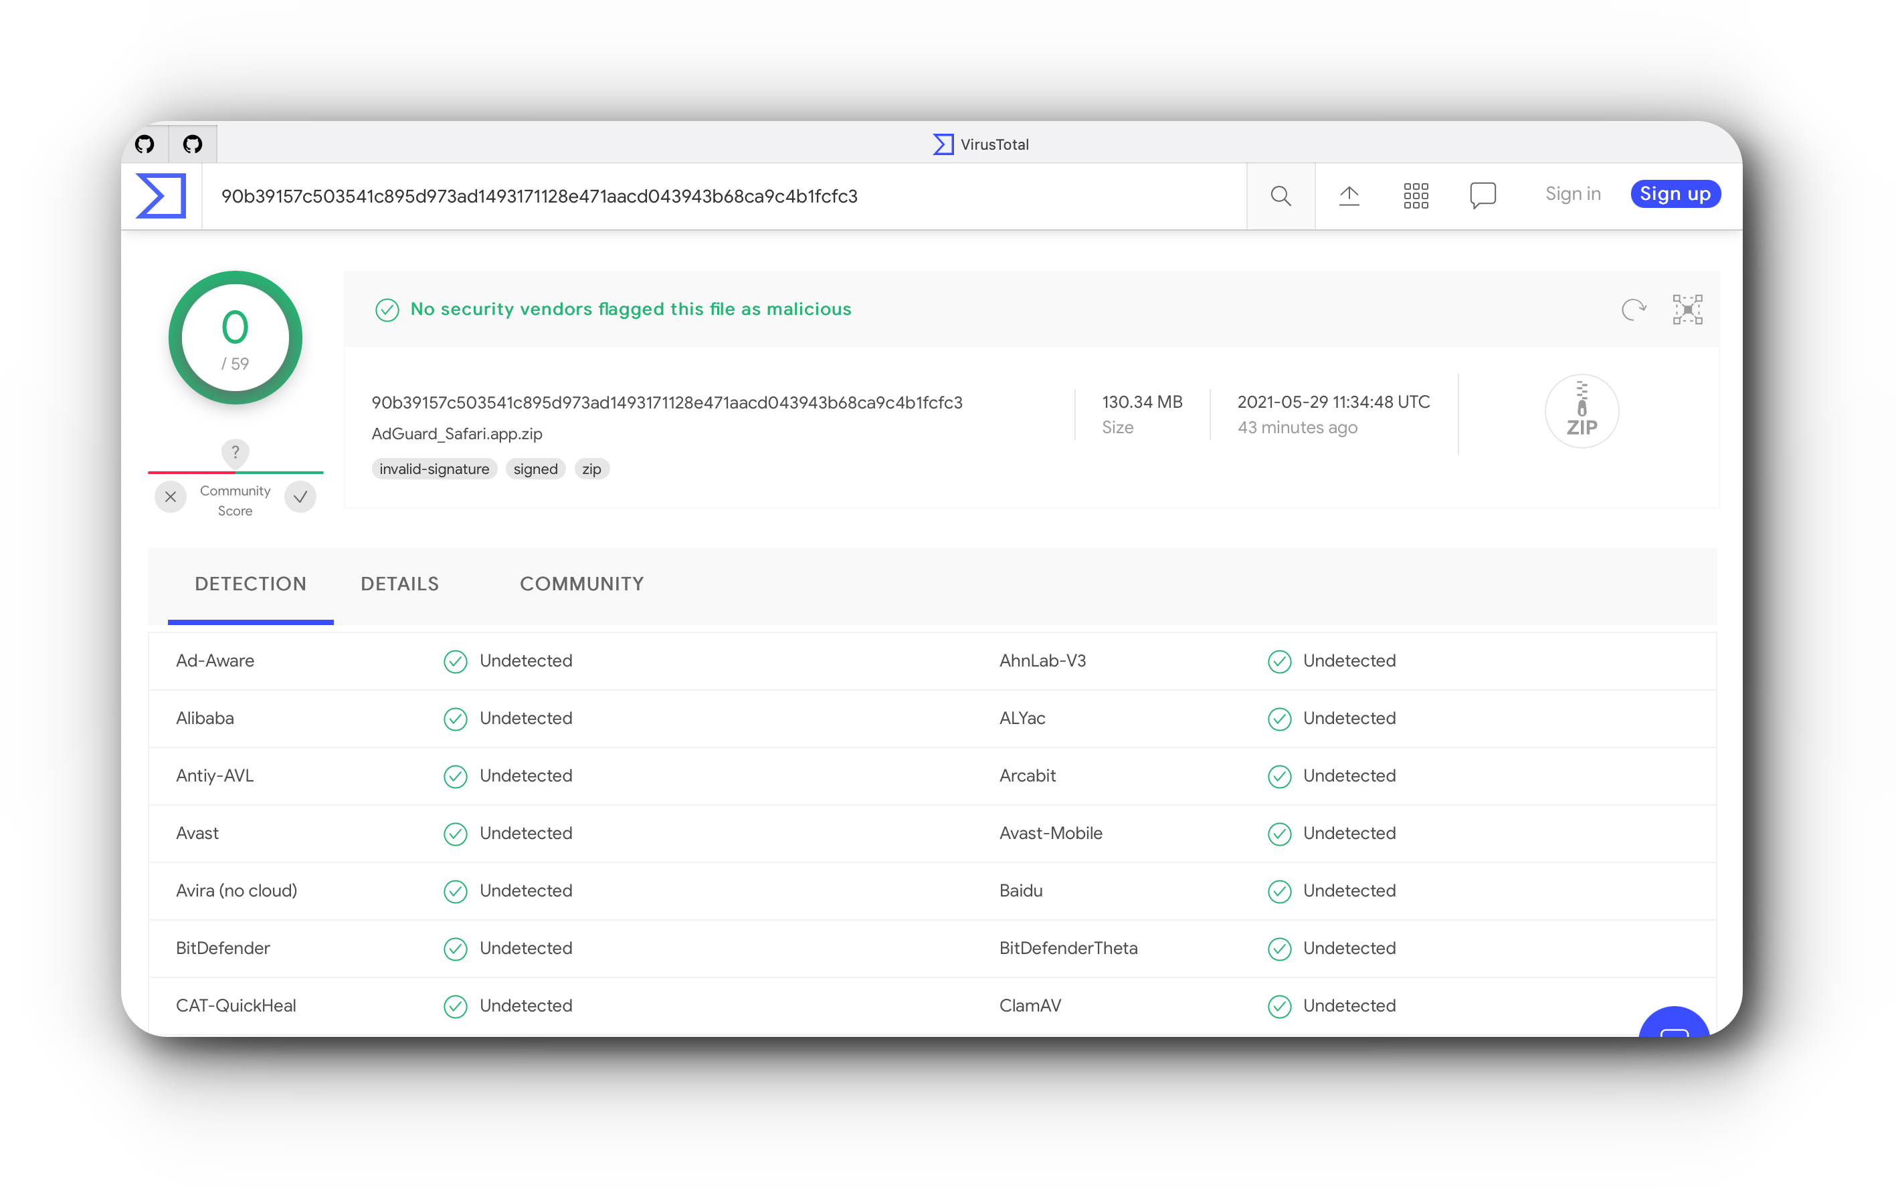Open the graph relations icon
The image size is (1896, 1190).
pos(1687,310)
